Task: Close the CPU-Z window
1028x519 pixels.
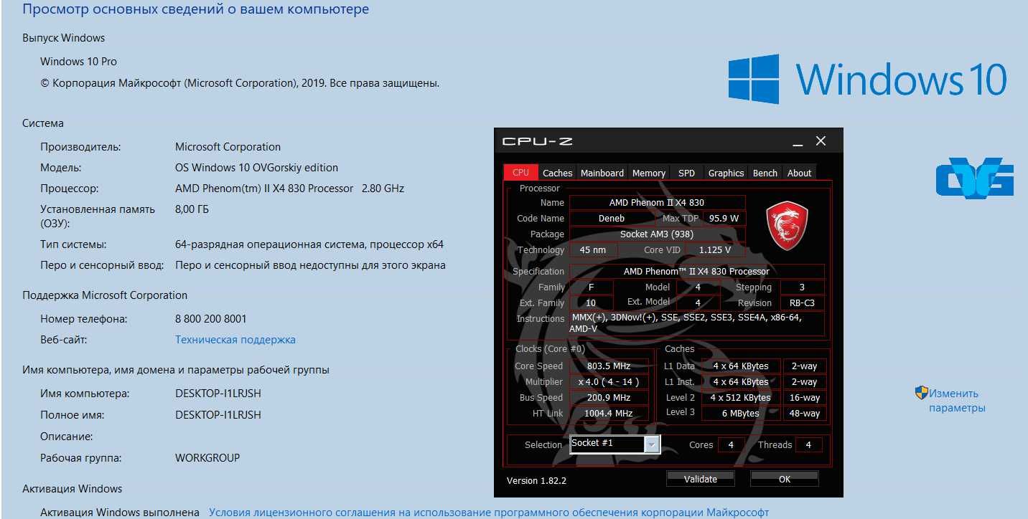Action: (x=821, y=141)
